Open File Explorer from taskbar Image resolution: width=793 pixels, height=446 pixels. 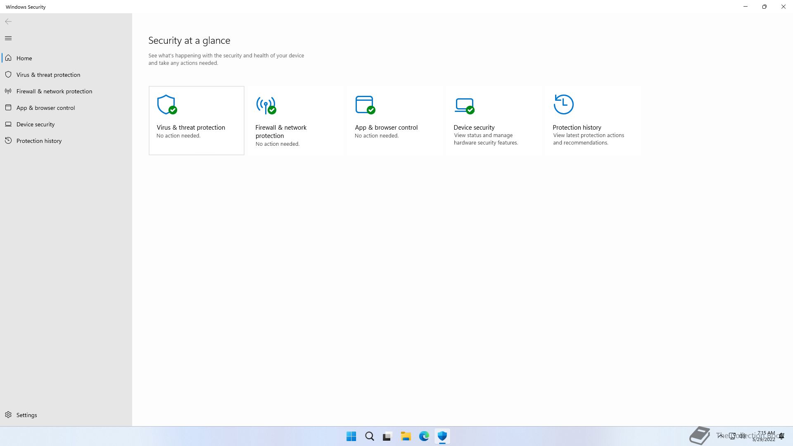pos(406,436)
